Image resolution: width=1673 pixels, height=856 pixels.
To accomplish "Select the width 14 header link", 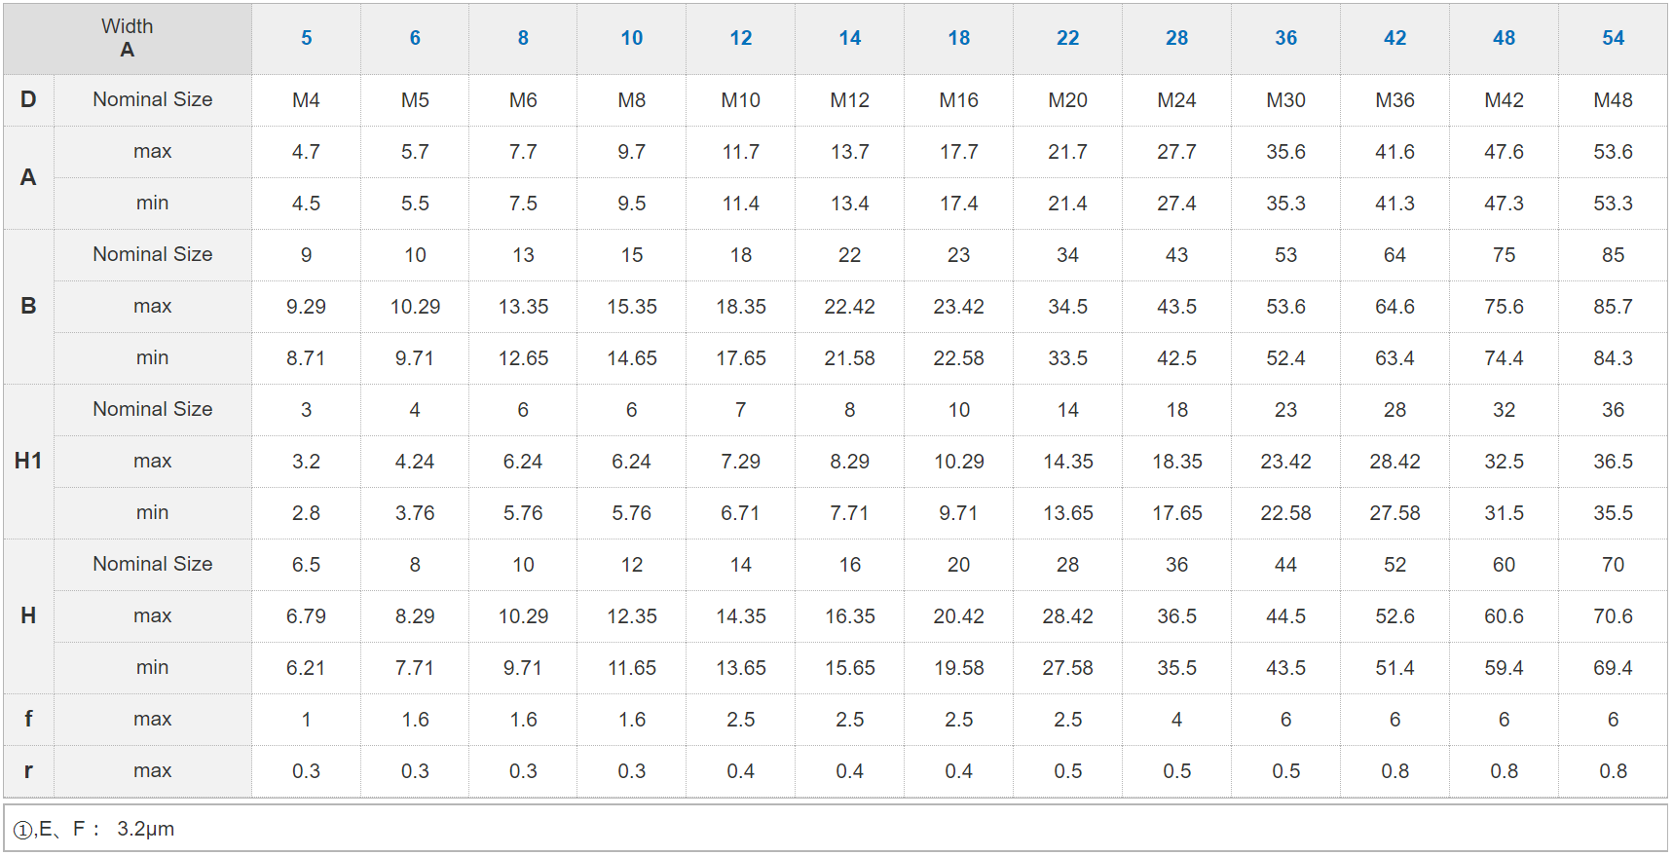I will click(850, 38).
